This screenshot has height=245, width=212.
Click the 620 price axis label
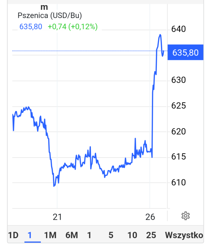coord(179,132)
